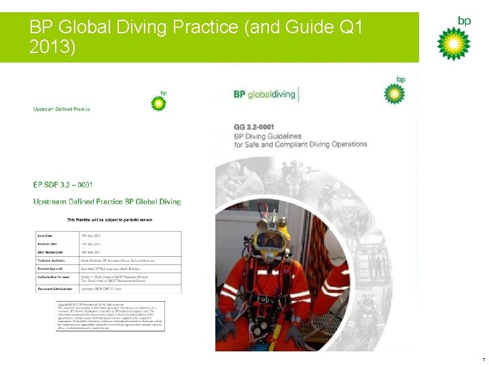This screenshot has width=489, height=367.
Task: Click the slide title 'BP Global Diving Practice'
Action: pyautogui.click(x=196, y=36)
